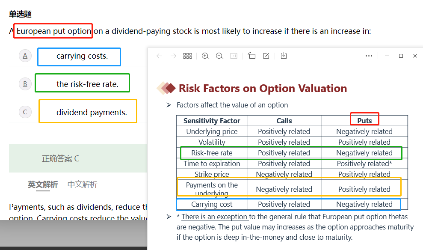Viewport: 423px width, 250px height.
Task: Switch to the 中文解析 tab
Action: tap(83, 185)
